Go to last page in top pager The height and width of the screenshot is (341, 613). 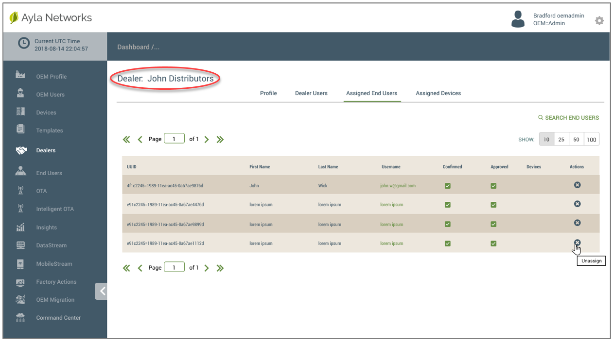pos(220,139)
